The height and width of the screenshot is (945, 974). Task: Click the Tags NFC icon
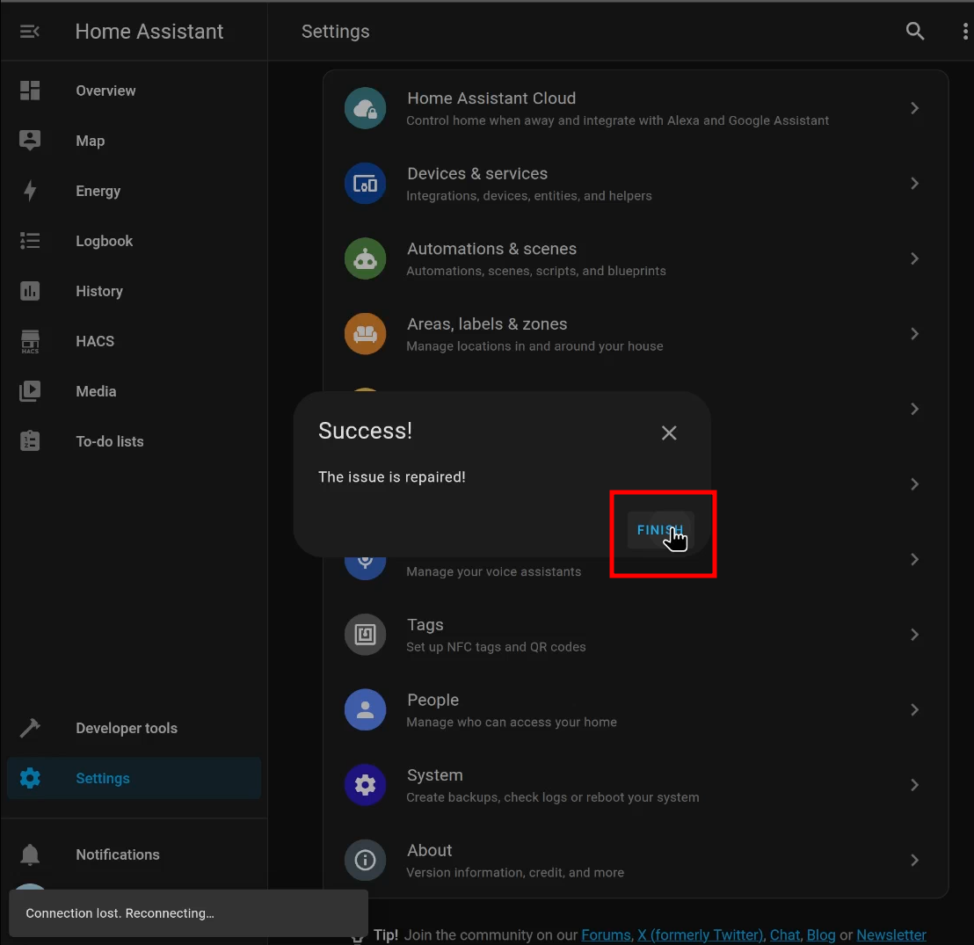pyautogui.click(x=366, y=635)
